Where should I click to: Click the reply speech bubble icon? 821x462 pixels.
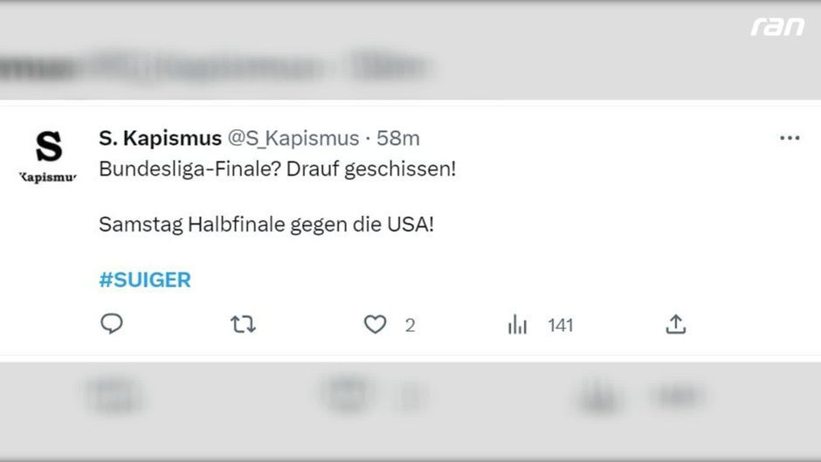[x=112, y=325]
